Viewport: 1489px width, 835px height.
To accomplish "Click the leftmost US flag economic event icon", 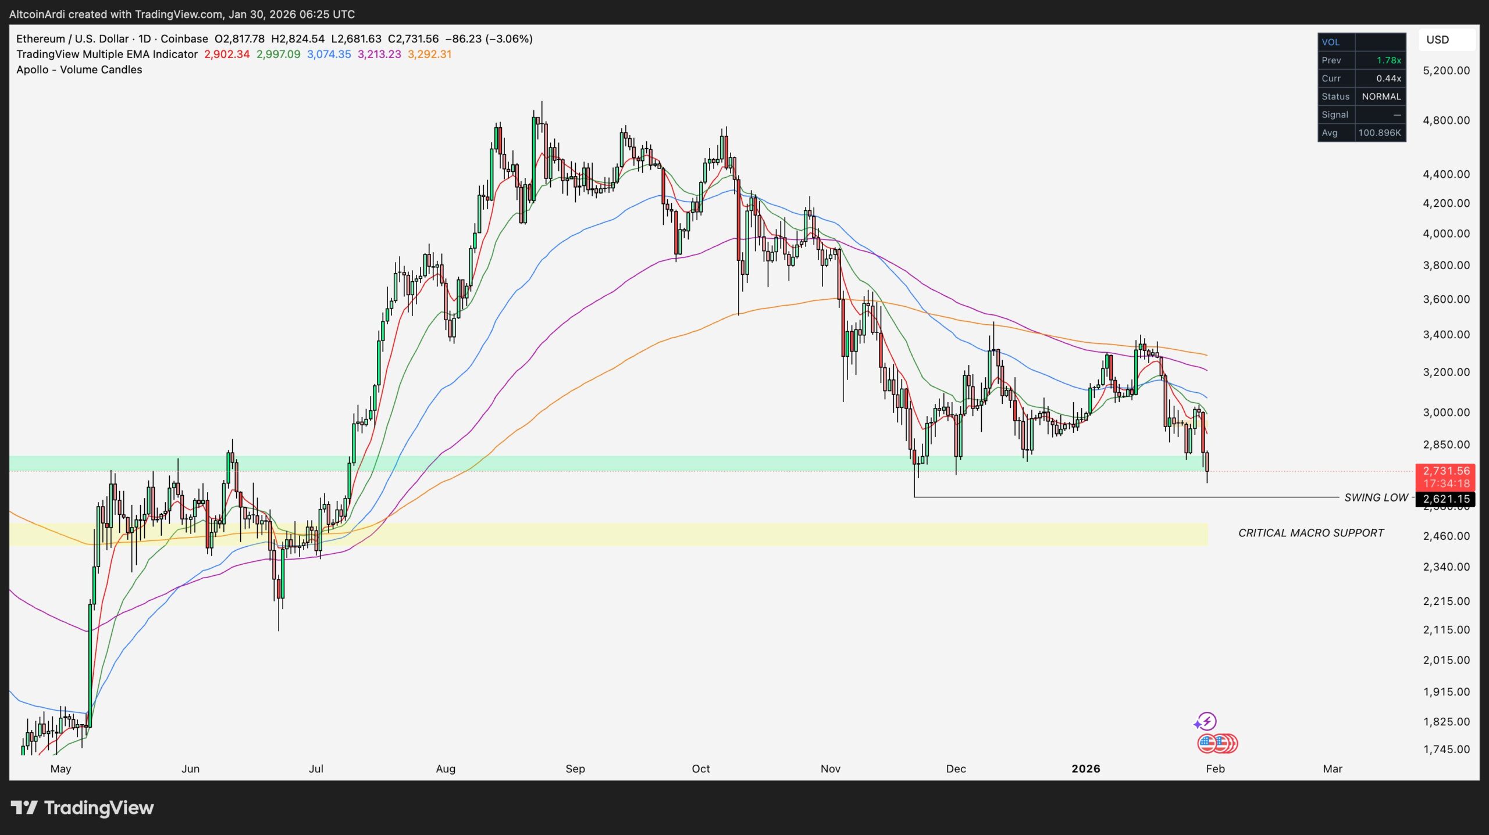I will [x=1207, y=743].
